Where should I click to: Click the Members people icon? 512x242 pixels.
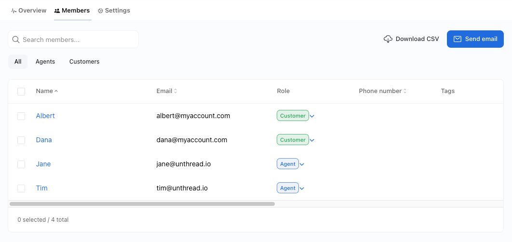[x=57, y=11]
